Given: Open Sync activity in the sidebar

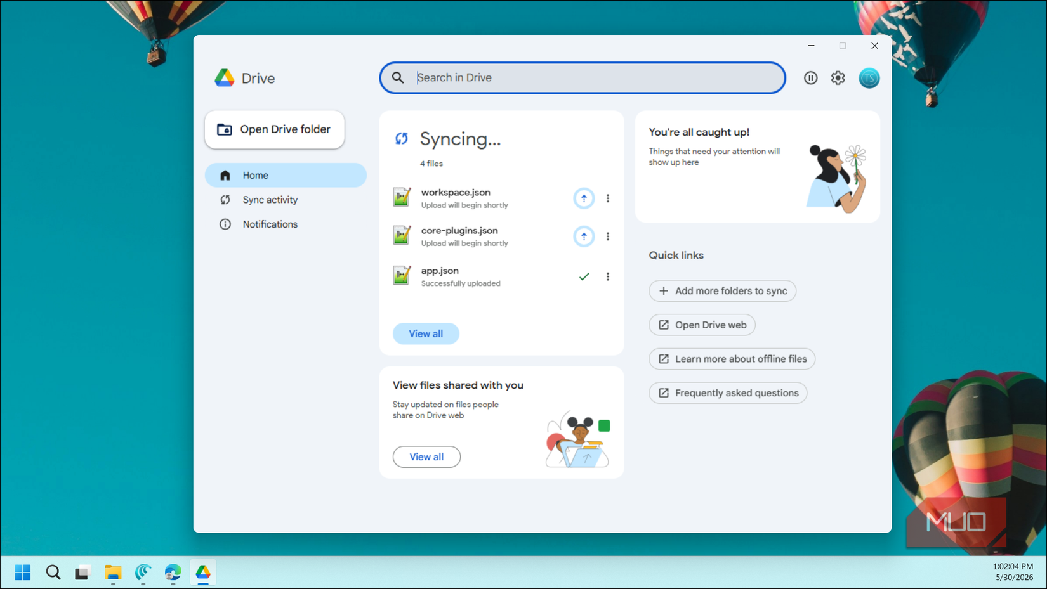Looking at the screenshot, I should pos(286,200).
